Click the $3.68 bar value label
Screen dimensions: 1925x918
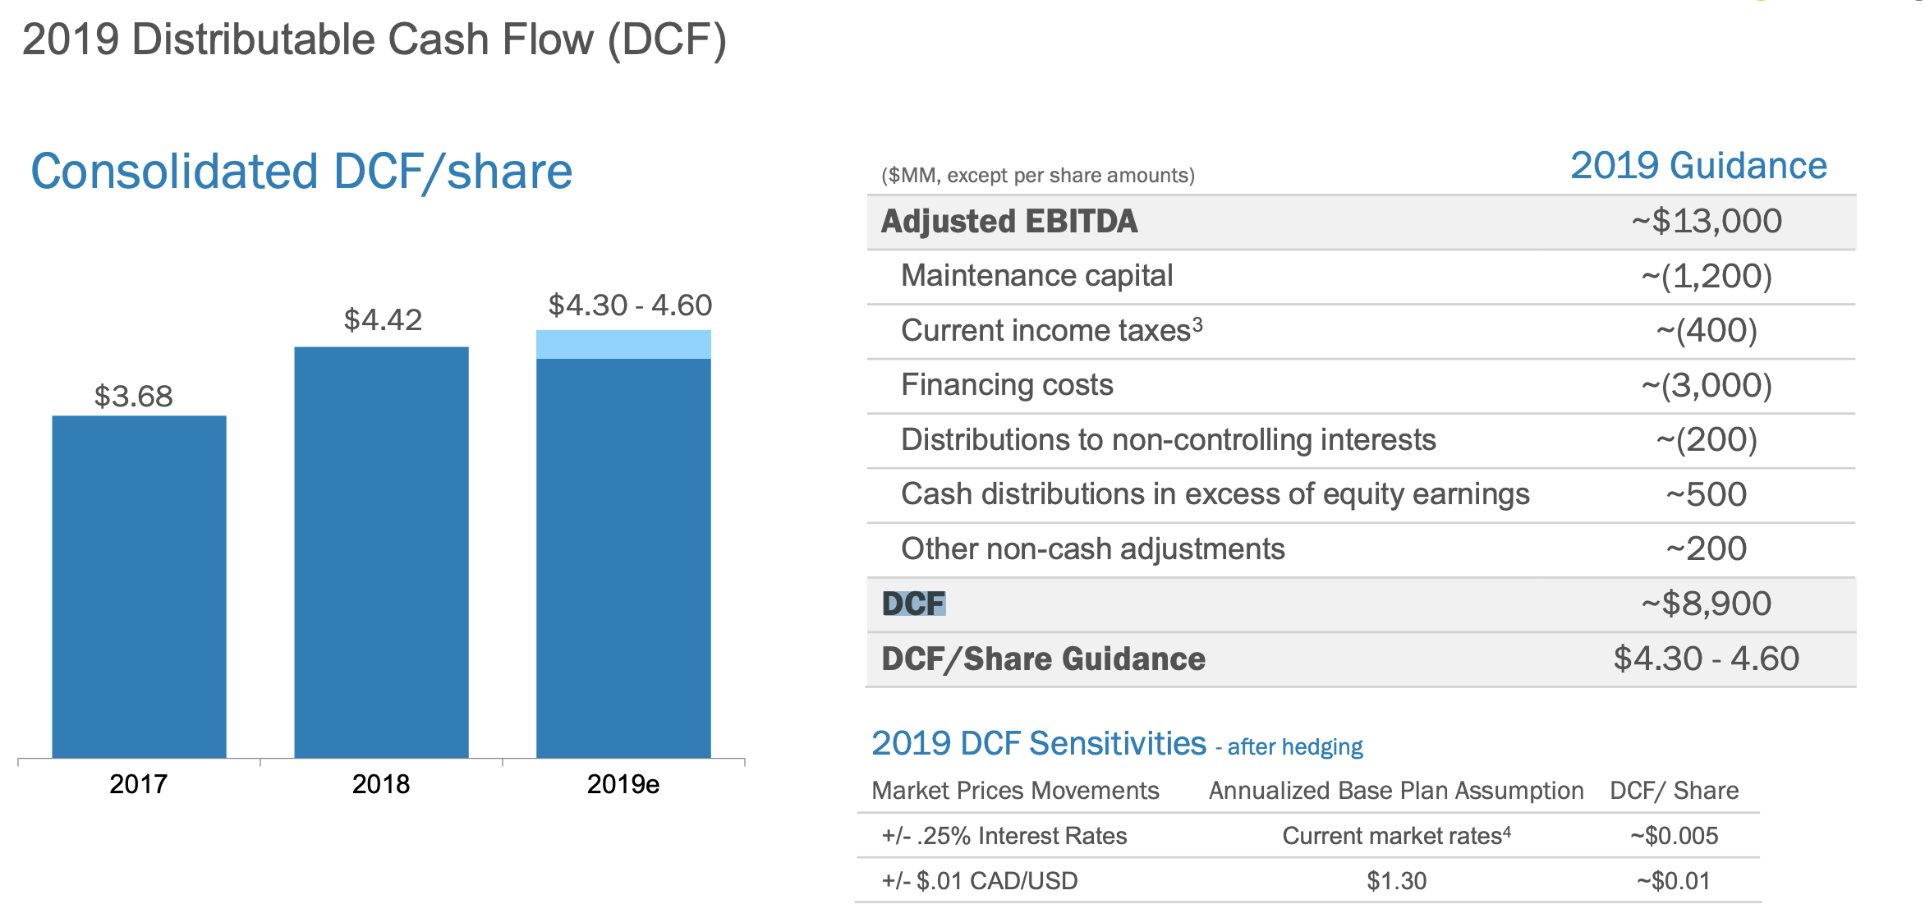[134, 397]
